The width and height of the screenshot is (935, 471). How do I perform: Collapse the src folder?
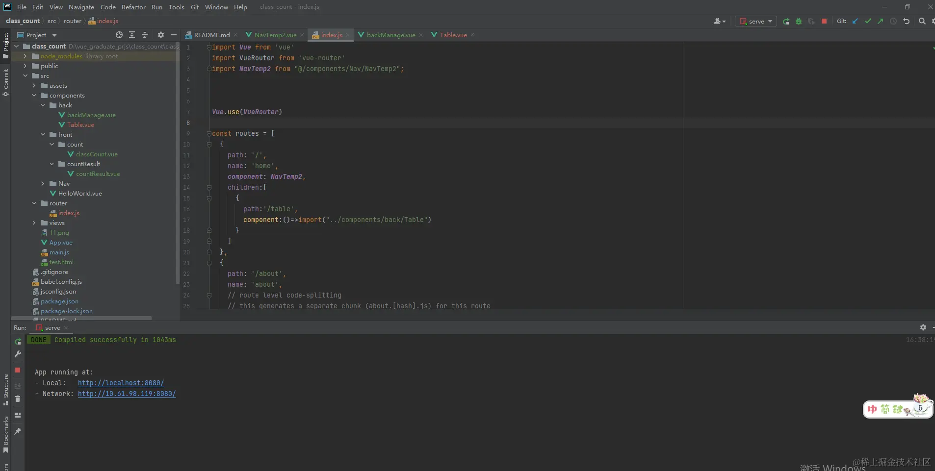click(26, 76)
